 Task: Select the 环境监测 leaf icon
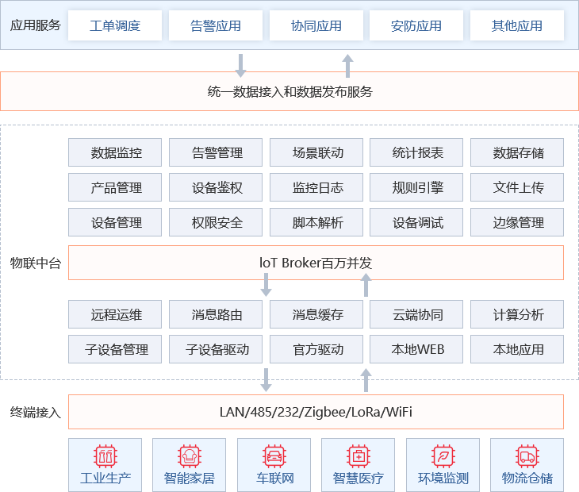(443, 455)
